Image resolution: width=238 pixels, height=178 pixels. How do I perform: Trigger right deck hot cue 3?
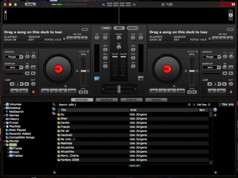coord(230,38)
